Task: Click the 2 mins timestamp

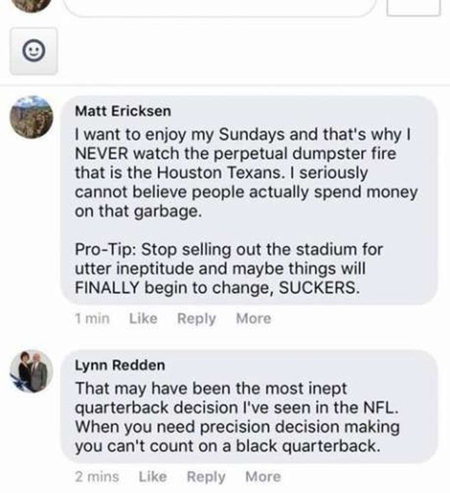Action: (97, 476)
